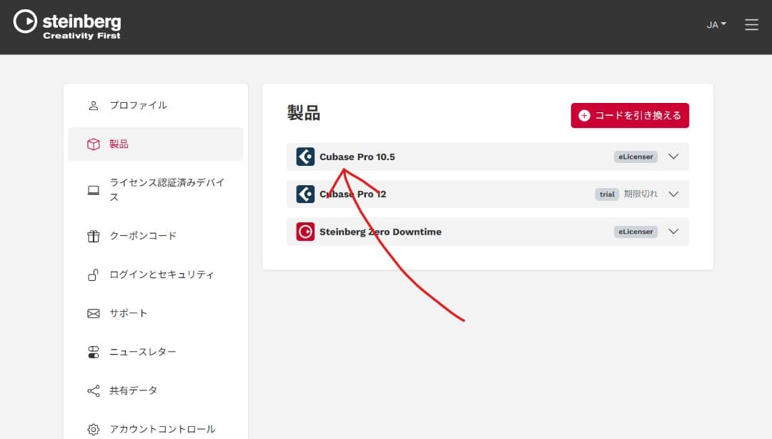Click the eLicenser badge on Cubase Pro 10.5
This screenshot has width=772, height=439.
635,157
